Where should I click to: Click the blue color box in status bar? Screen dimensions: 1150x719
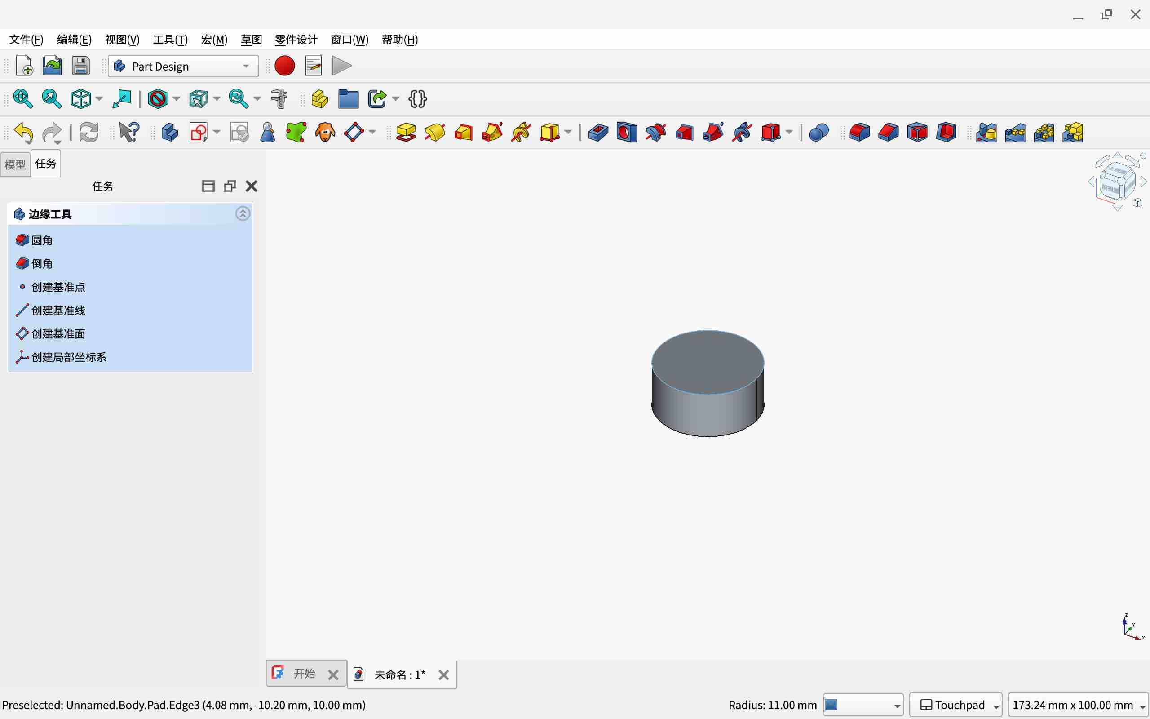pyautogui.click(x=831, y=704)
